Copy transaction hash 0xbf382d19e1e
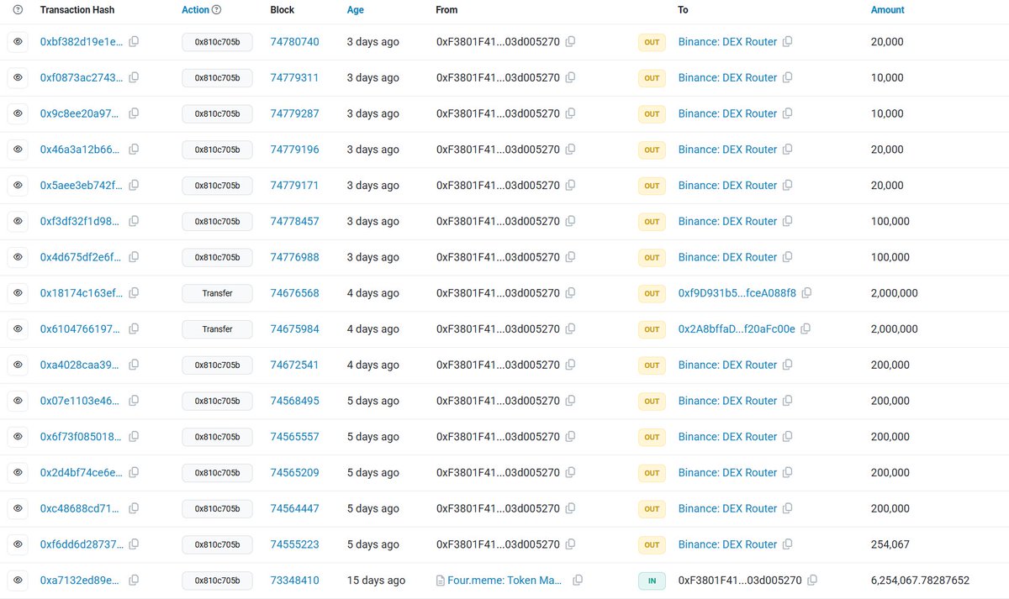The image size is (1009, 599). (x=134, y=42)
